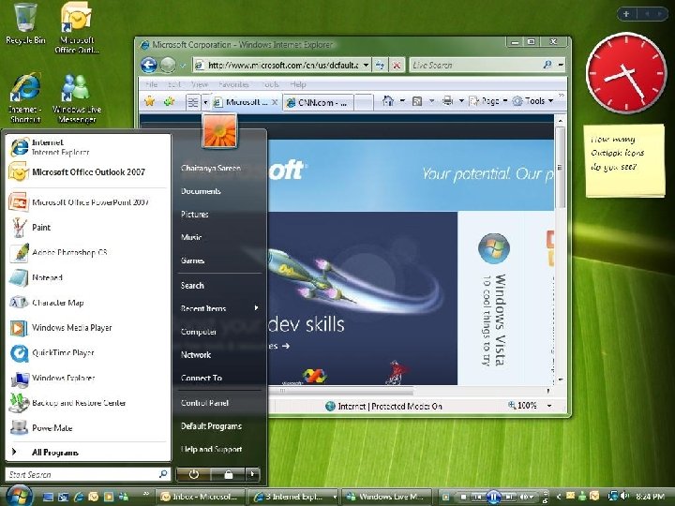Launch Adobe Photoshop CS from Start menu
This screenshot has height=506, width=675.
88,253
